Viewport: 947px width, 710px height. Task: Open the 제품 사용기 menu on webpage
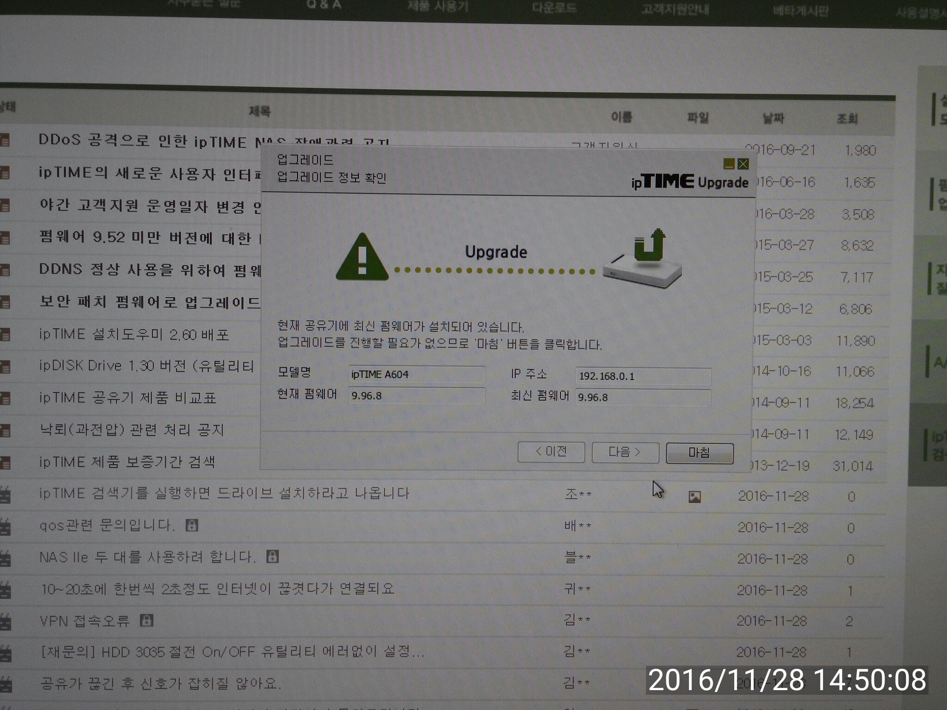pos(438,6)
